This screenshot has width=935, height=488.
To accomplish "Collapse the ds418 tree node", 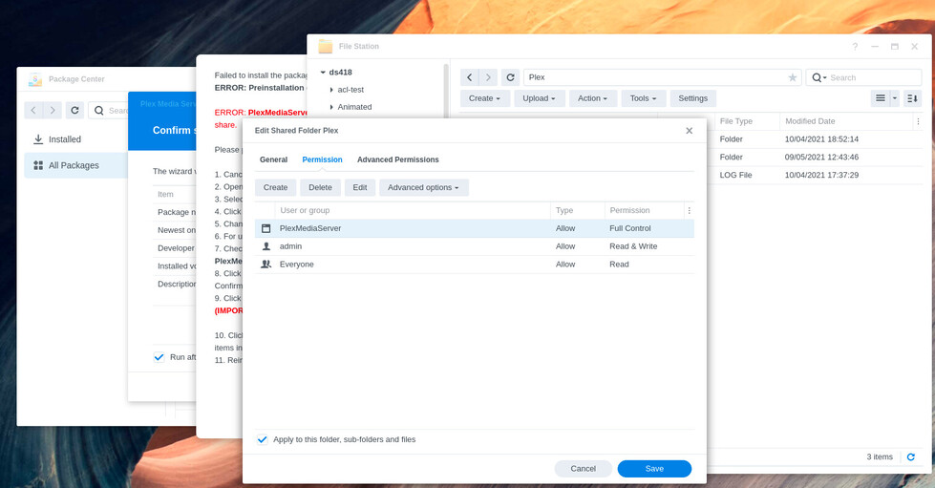I will (x=323, y=73).
